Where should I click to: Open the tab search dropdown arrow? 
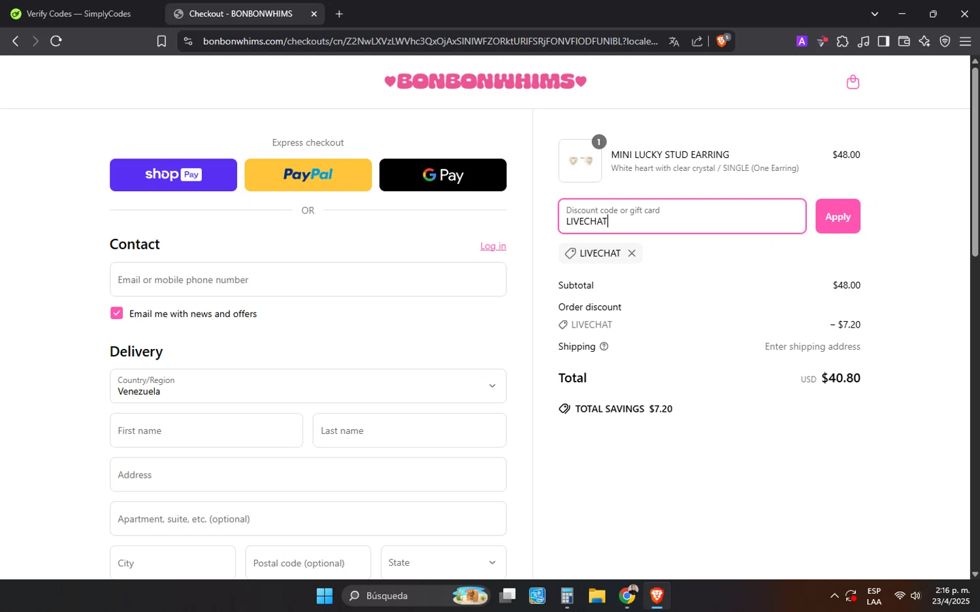pos(875,14)
